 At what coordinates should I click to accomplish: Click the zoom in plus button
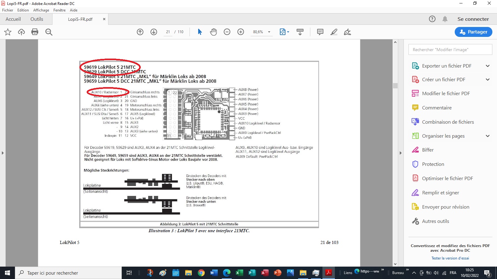(x=241, y=32)
